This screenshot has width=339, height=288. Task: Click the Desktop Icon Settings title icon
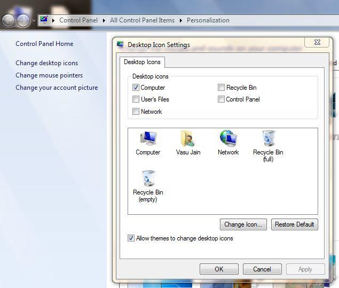tap(120, 44)
